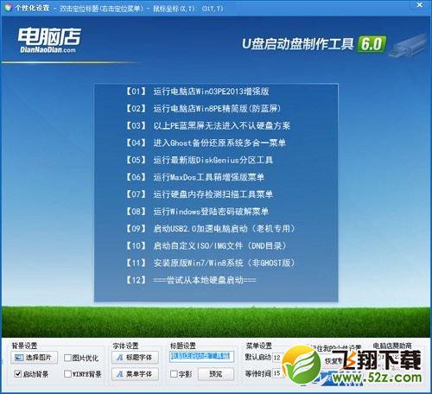Select menu entry 【04】 进入Ghost备份还原系统多合一菜单
Viewport: 432px width, 394px height.
[x=206, y=143]
